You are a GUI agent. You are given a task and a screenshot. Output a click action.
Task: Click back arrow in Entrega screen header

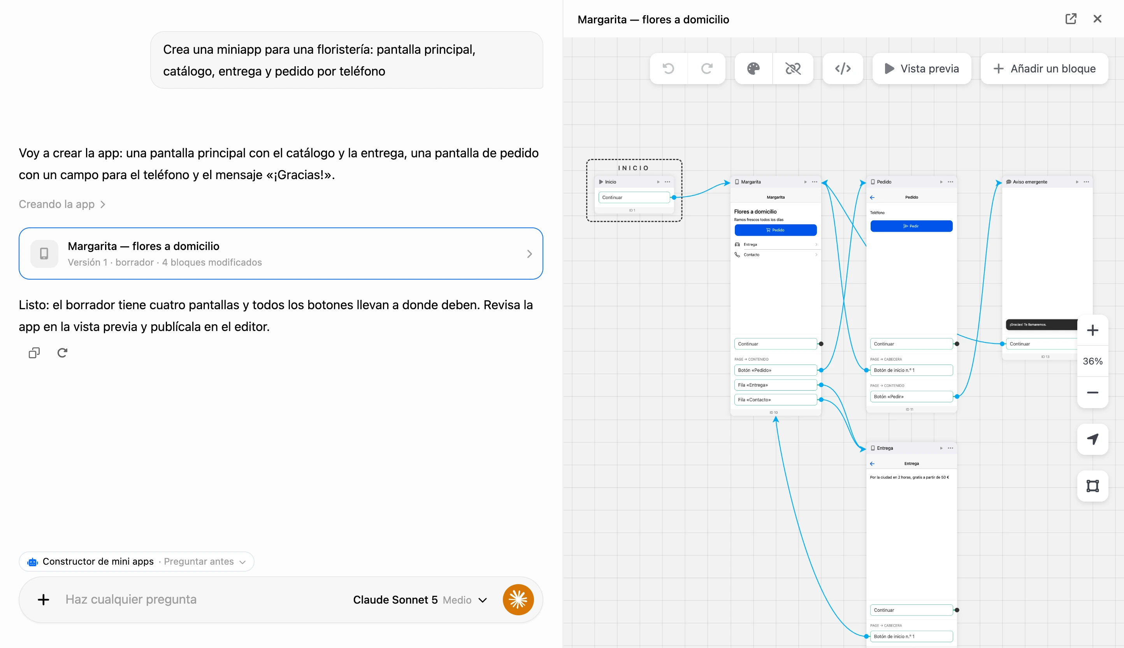coord(872,464)
